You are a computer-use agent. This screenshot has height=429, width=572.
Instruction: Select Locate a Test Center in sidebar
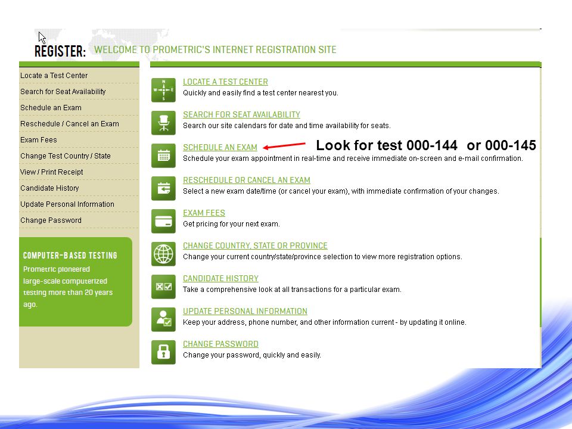[54, 76]
